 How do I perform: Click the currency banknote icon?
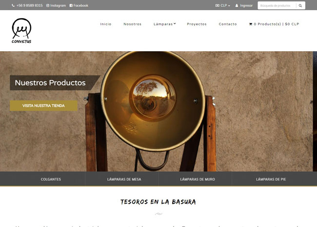pos(218,6)
